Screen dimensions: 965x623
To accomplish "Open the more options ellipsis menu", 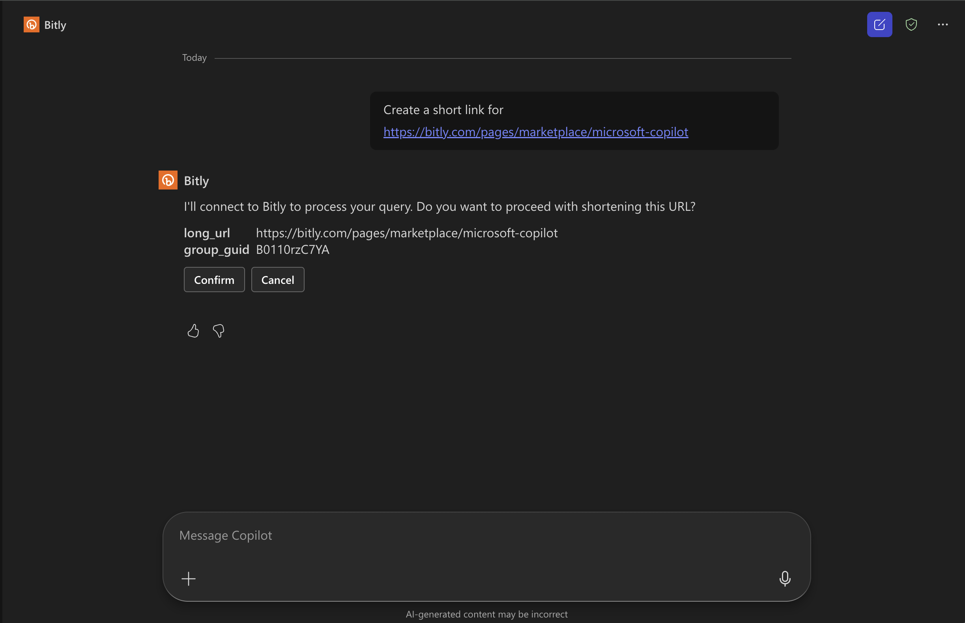I will 943,25.
